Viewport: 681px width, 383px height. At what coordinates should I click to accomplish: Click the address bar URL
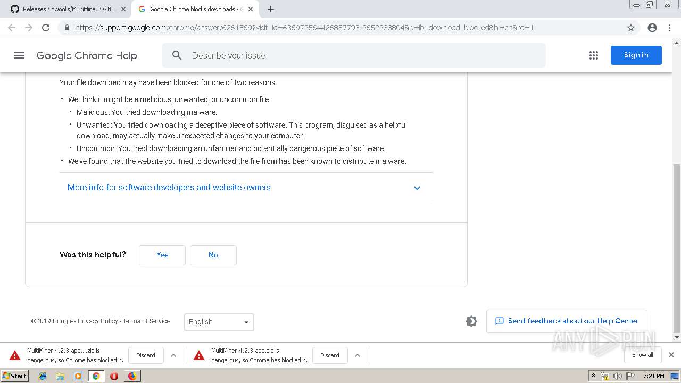(x=304, y=28)
